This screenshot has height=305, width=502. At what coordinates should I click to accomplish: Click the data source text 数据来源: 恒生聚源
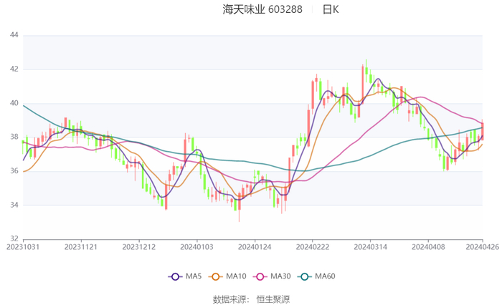click(x=251, y=299)
